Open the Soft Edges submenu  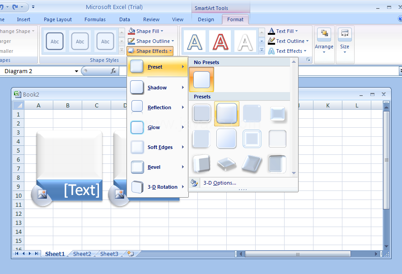(x=158, y=147)
